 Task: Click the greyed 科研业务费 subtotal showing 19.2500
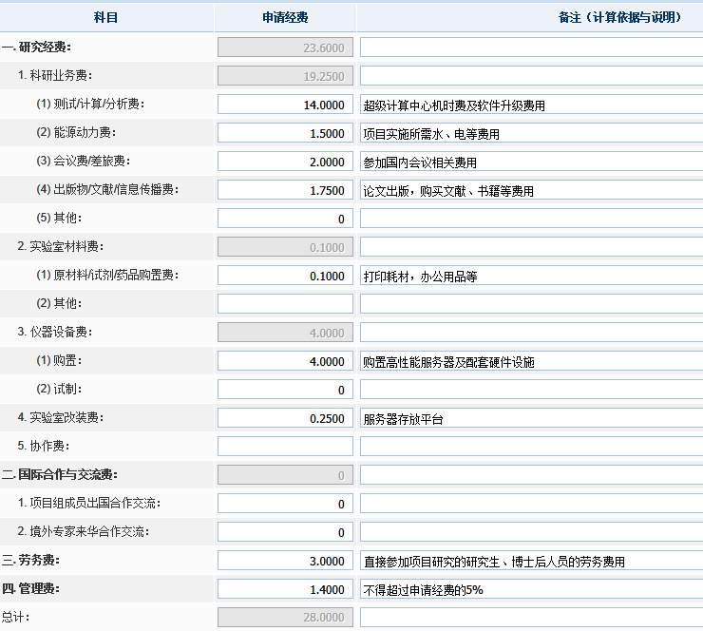tap(285, 76)
